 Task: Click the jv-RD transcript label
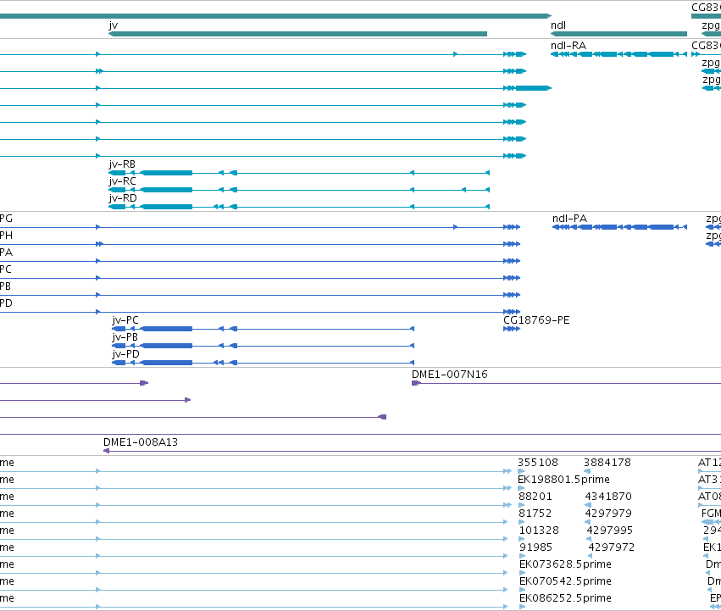point(123,198)
